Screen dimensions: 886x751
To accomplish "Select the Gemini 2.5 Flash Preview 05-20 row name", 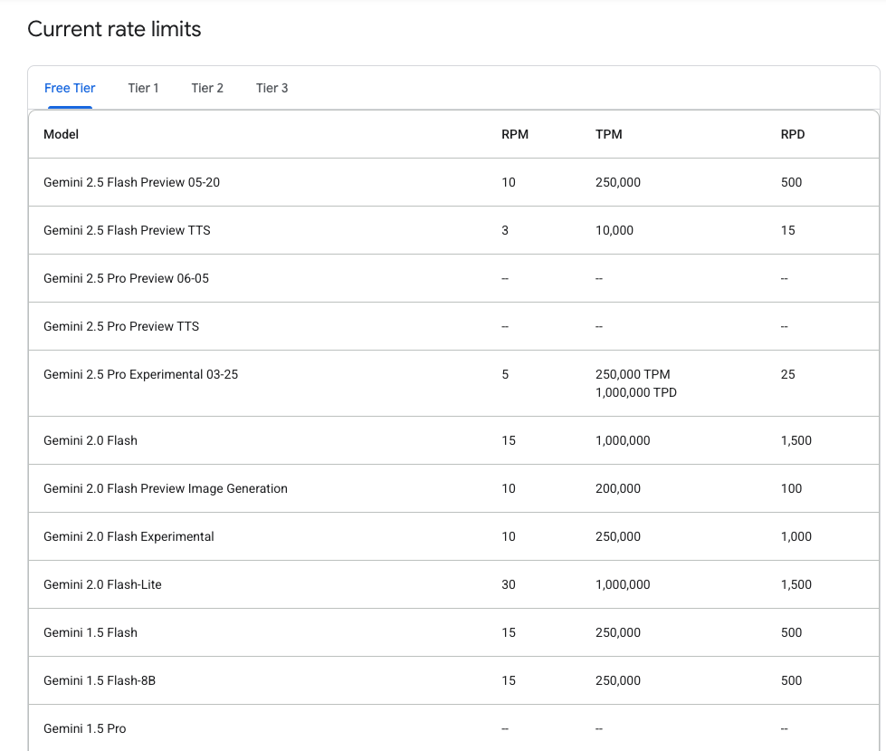I will tap(131, 182).
